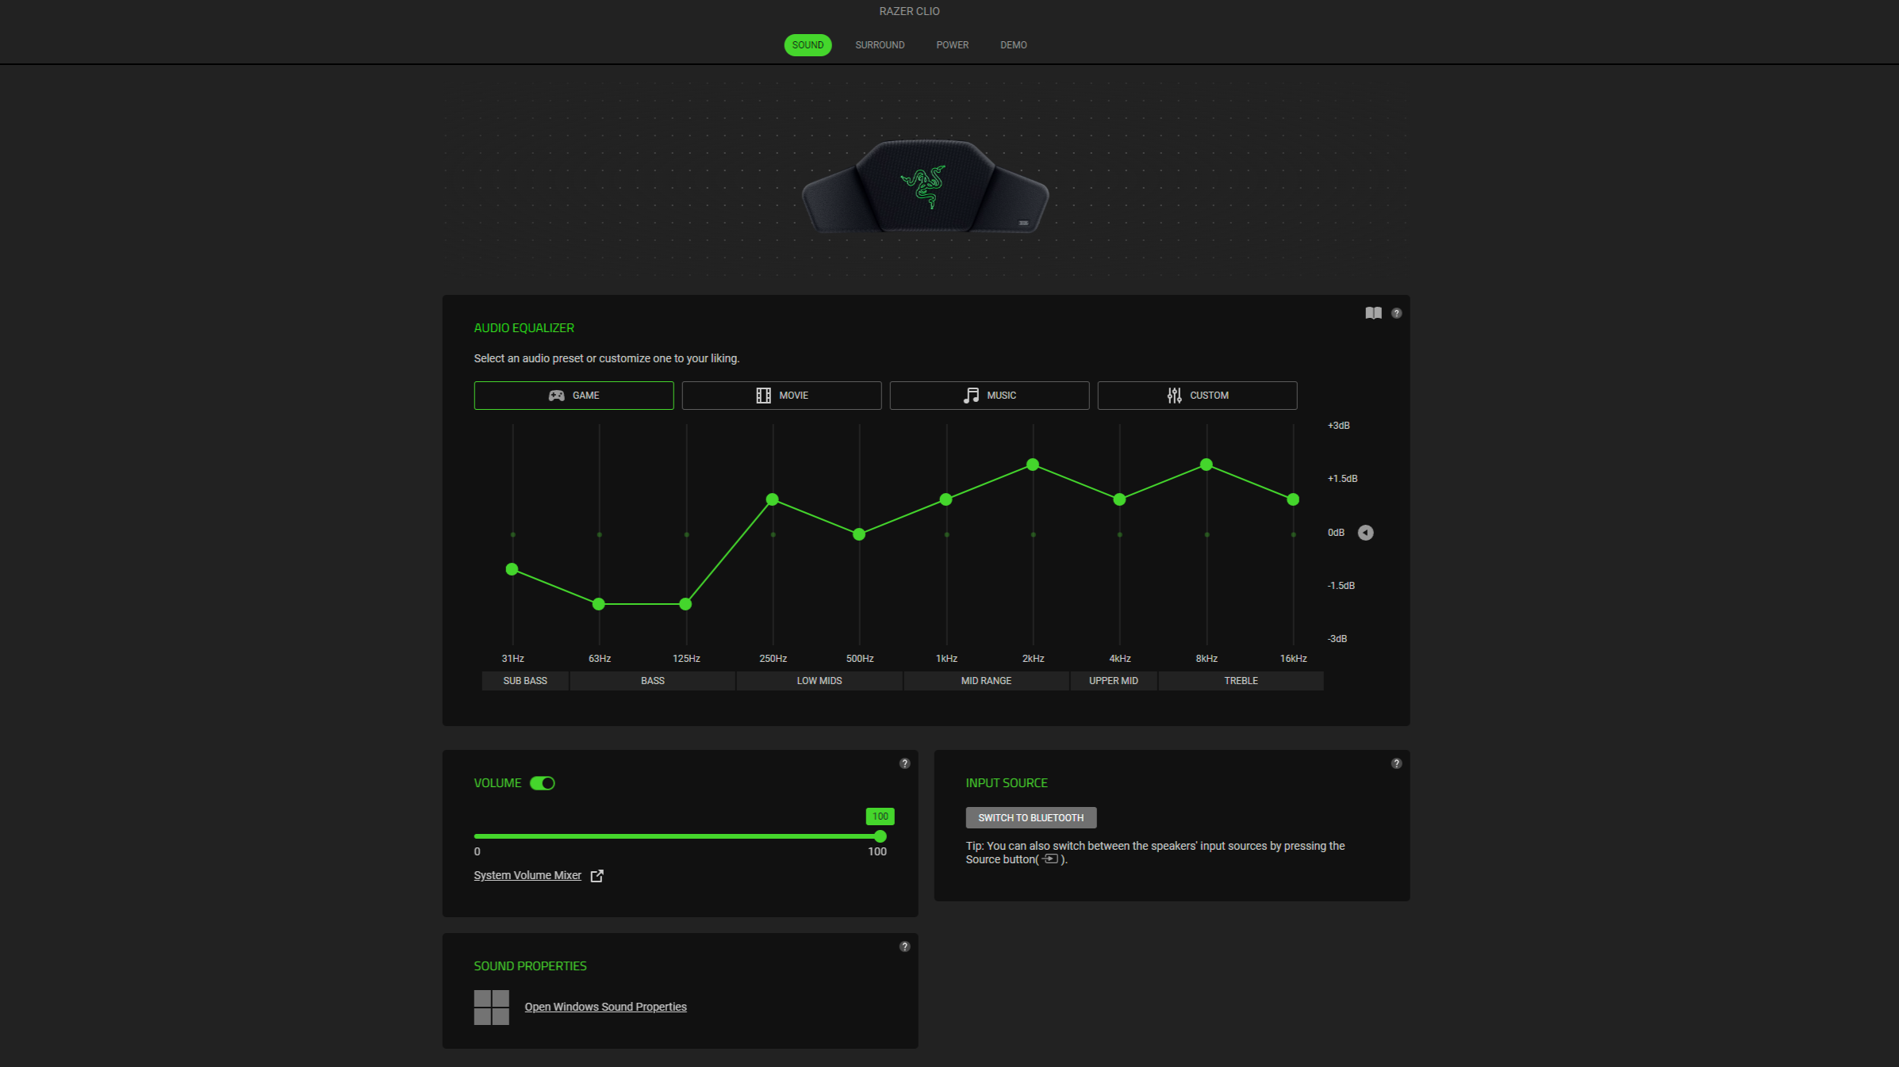The width and height of the screenshot is (1899, 1067).
Task: Click the +3dB scale label
Action: click(x=1339, y=426)
